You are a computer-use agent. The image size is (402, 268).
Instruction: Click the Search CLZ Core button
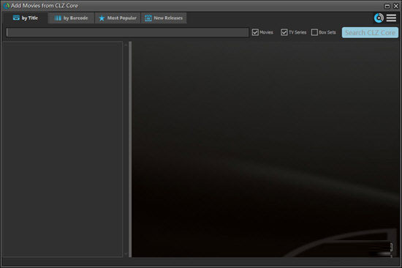(370, 33)
